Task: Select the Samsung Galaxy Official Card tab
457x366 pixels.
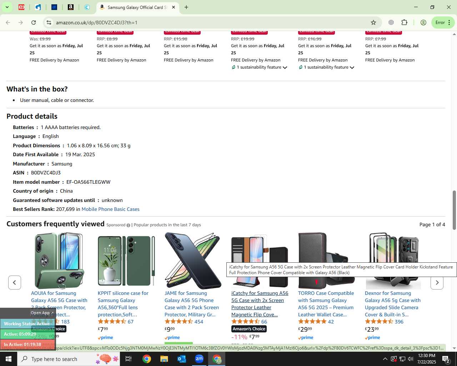Action: tap(137, 7)
